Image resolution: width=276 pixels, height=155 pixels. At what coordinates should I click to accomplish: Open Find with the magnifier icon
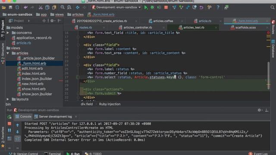click(63, 7)
